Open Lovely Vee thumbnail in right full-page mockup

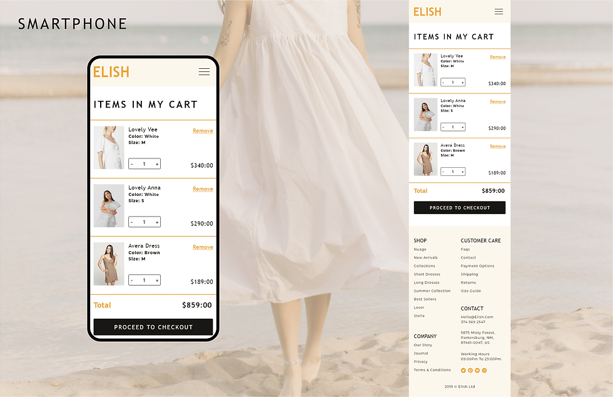pos(425,70)
